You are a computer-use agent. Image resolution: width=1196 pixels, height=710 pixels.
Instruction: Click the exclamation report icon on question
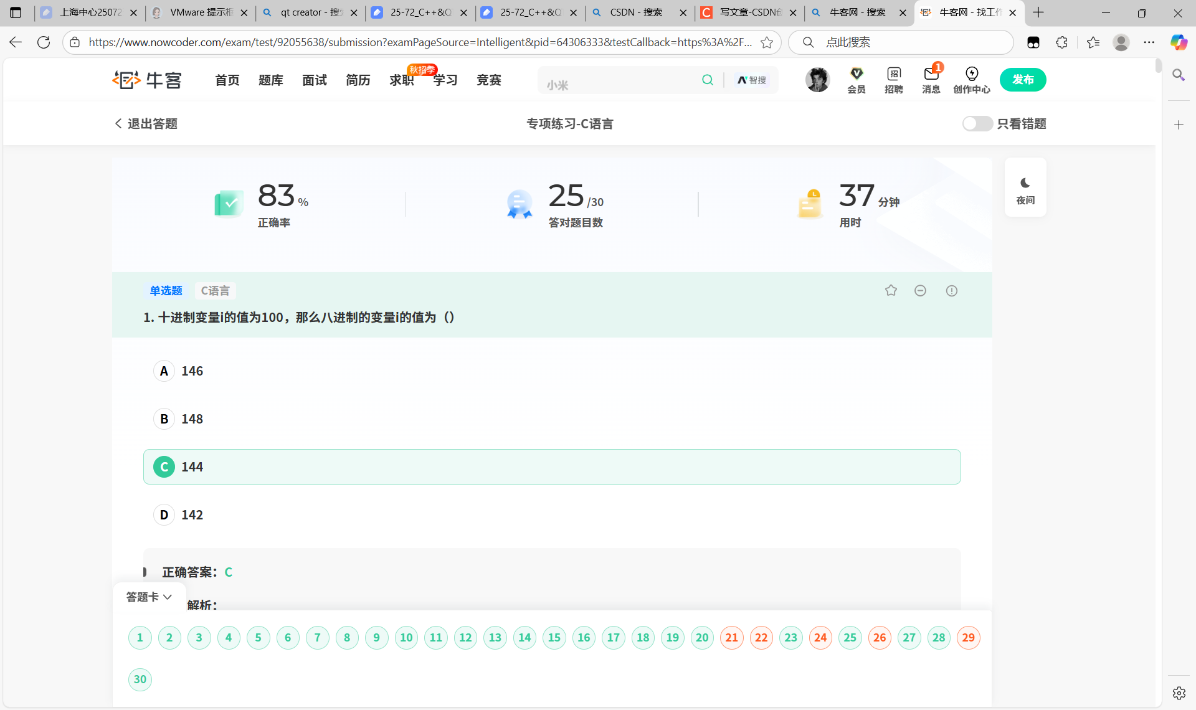[x=951, y=290]
